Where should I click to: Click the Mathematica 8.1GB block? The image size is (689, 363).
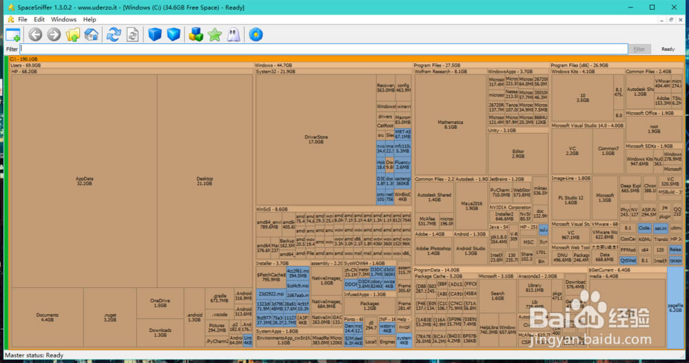click(451, 124)
